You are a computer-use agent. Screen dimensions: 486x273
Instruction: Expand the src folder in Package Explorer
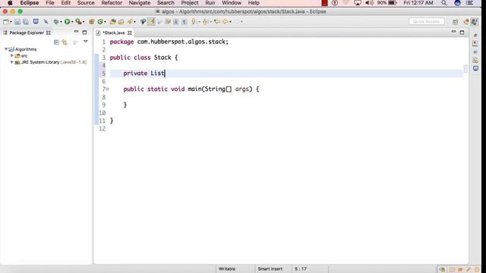point(12,55)
